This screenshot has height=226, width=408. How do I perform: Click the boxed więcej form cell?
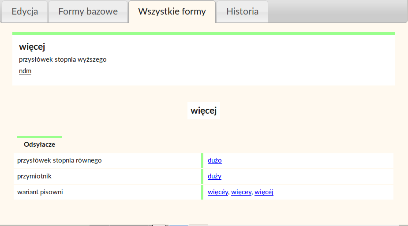[x=203, y=111]
